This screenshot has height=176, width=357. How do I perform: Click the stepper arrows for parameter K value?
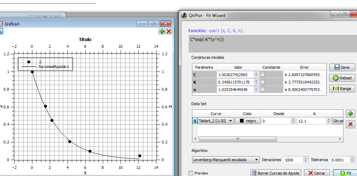click(256, 82)
